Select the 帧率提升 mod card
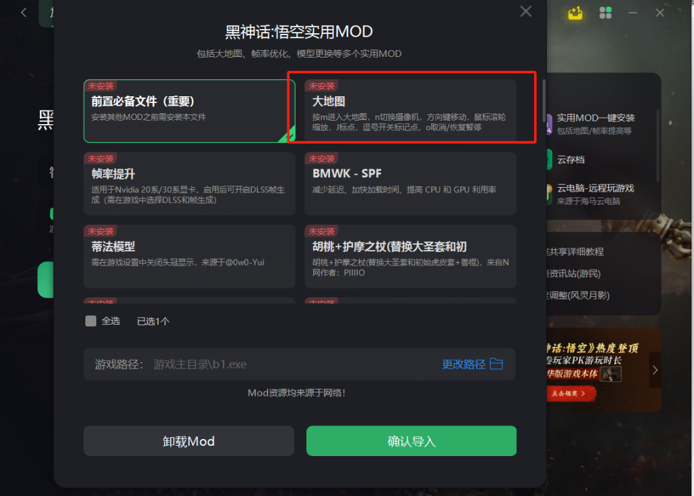This screenshot has height=496, width=694. pos(190,184)
